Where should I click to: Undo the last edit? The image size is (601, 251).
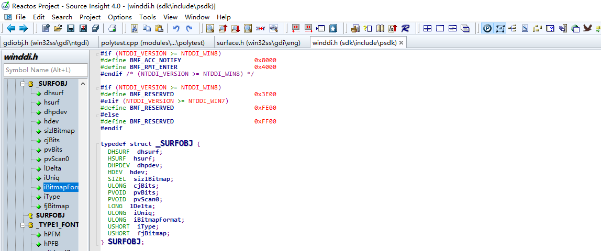[x=176, y=28]
